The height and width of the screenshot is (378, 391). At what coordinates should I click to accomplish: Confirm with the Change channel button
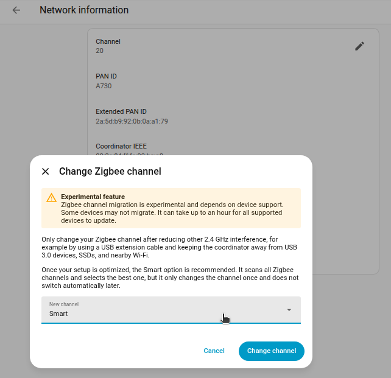coord(271,351)
